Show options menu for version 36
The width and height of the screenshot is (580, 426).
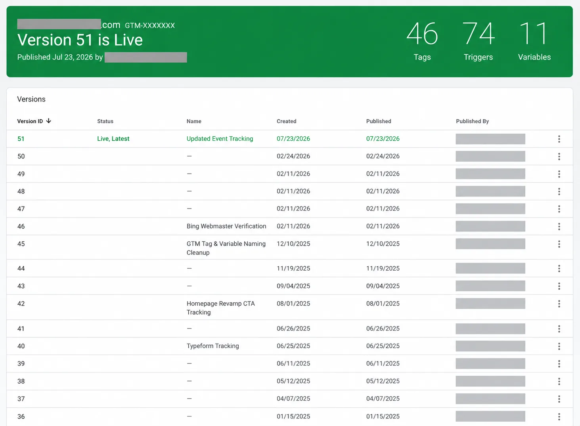point(559,416)
